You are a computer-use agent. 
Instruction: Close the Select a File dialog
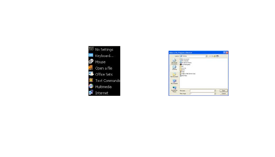(x=227, y=52)
